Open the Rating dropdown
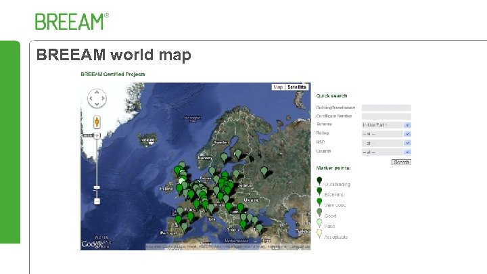Viewport: 487px width, 274px height. (386, 134)
